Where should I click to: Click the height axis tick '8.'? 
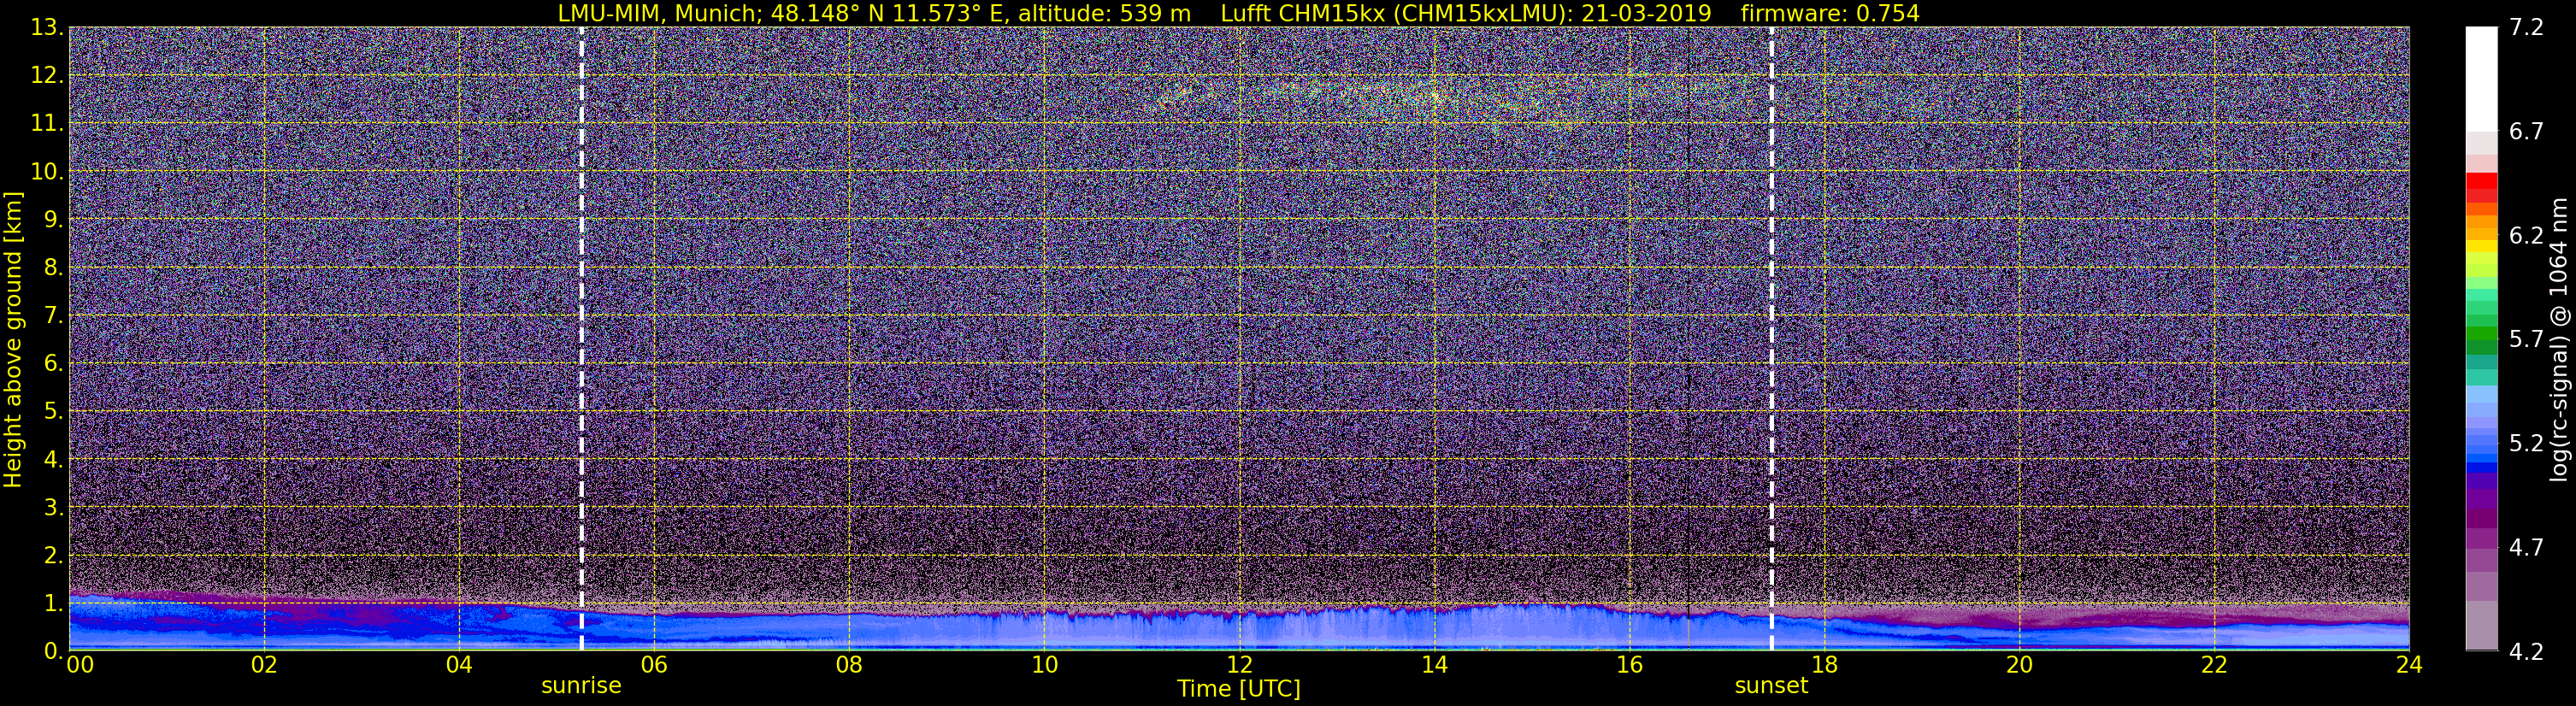pyautogui.click(x=53, y=268)
